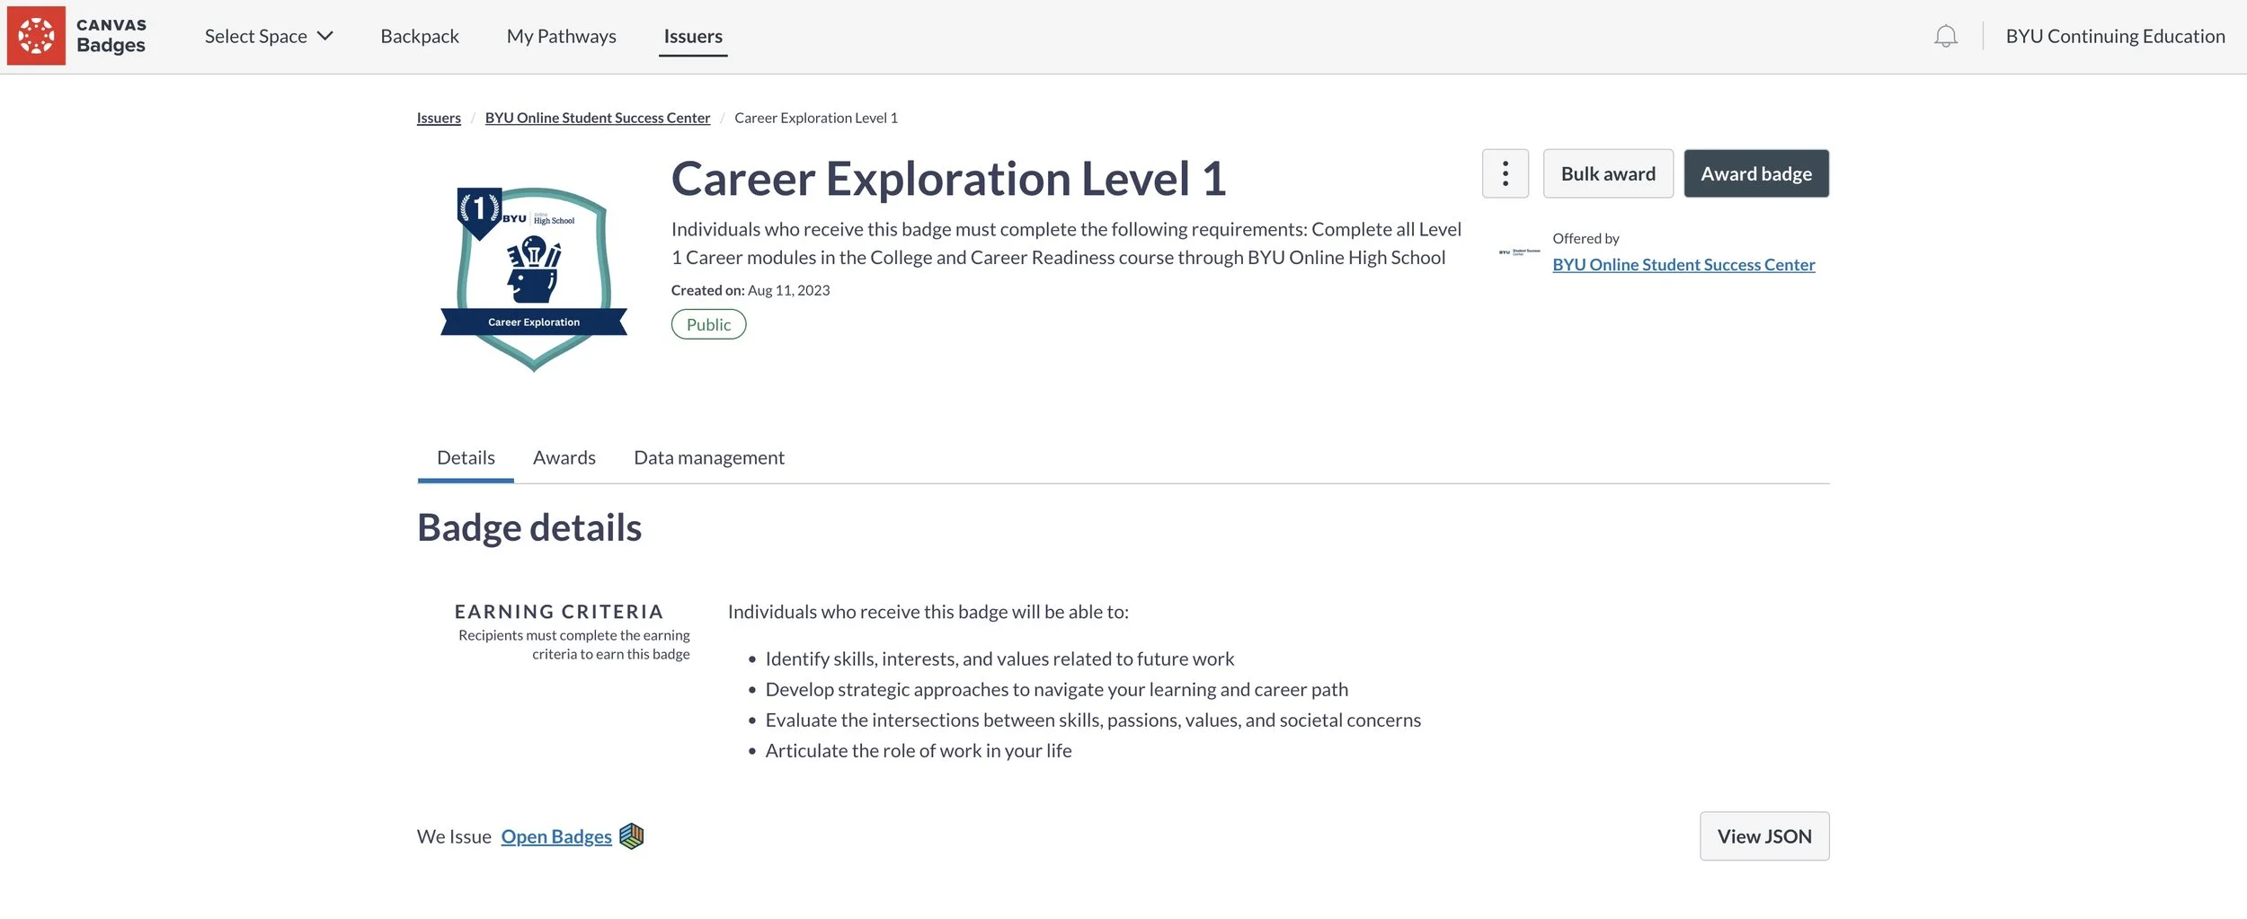Image resolution: width=2247 pixels, height=919 pixels.
Task: Click the 'Identify skills, interests, and values' bullet
Action: tap(999, 659)
